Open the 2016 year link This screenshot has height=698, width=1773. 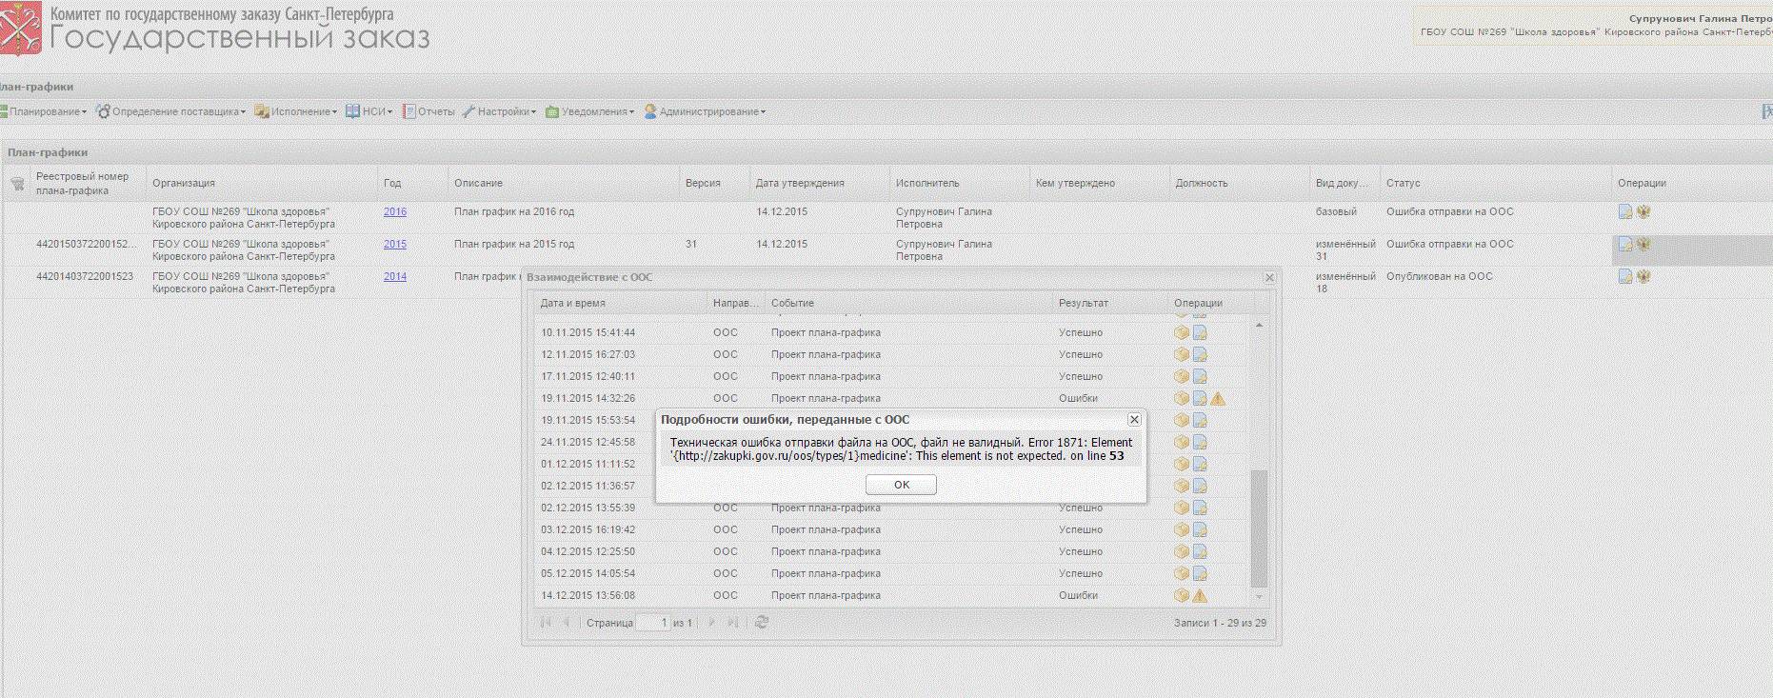pos(394,211)
